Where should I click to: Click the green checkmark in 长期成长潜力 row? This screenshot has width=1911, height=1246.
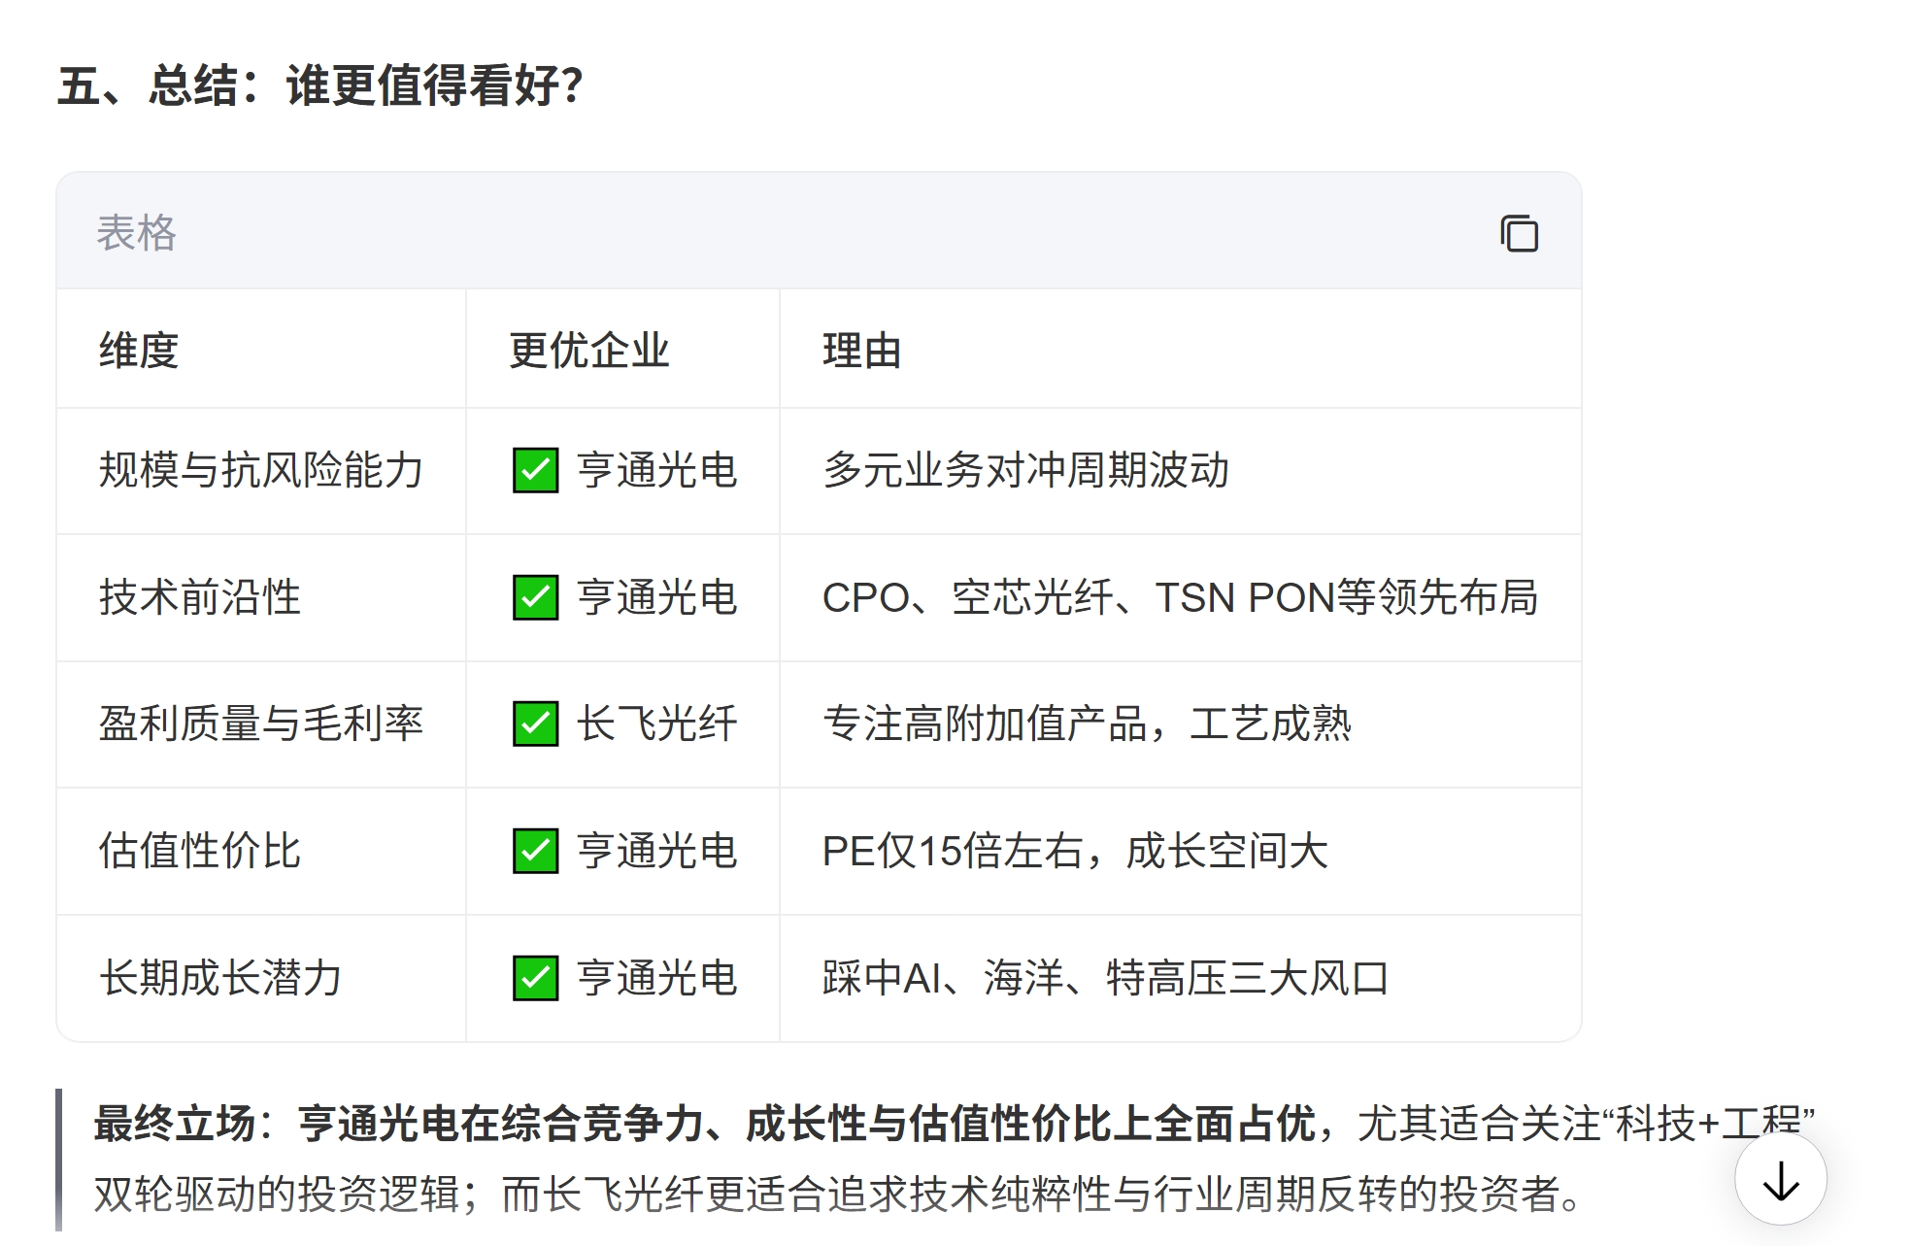535,978
